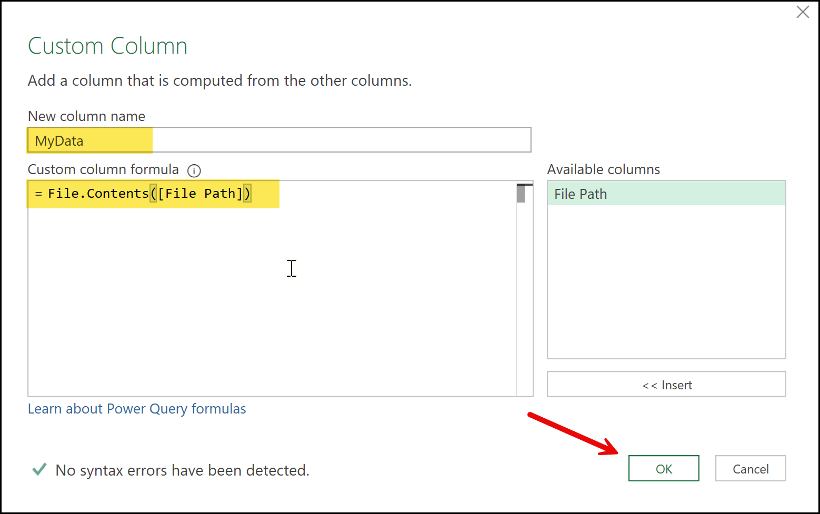820x514 pixels.
Task: Open Learn about Power Query formulas link
Action: pos(137,409)
